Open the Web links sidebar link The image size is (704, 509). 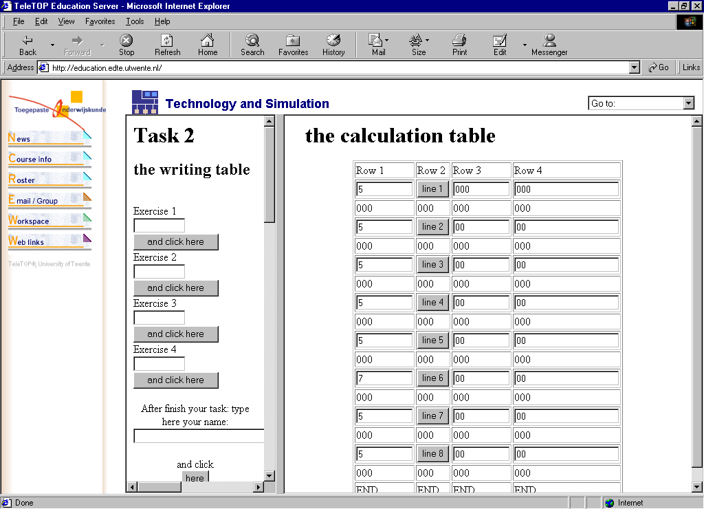49,241
